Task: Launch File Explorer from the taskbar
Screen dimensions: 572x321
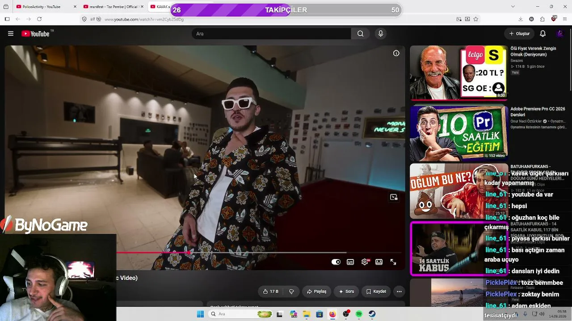Action: [306, 314]
